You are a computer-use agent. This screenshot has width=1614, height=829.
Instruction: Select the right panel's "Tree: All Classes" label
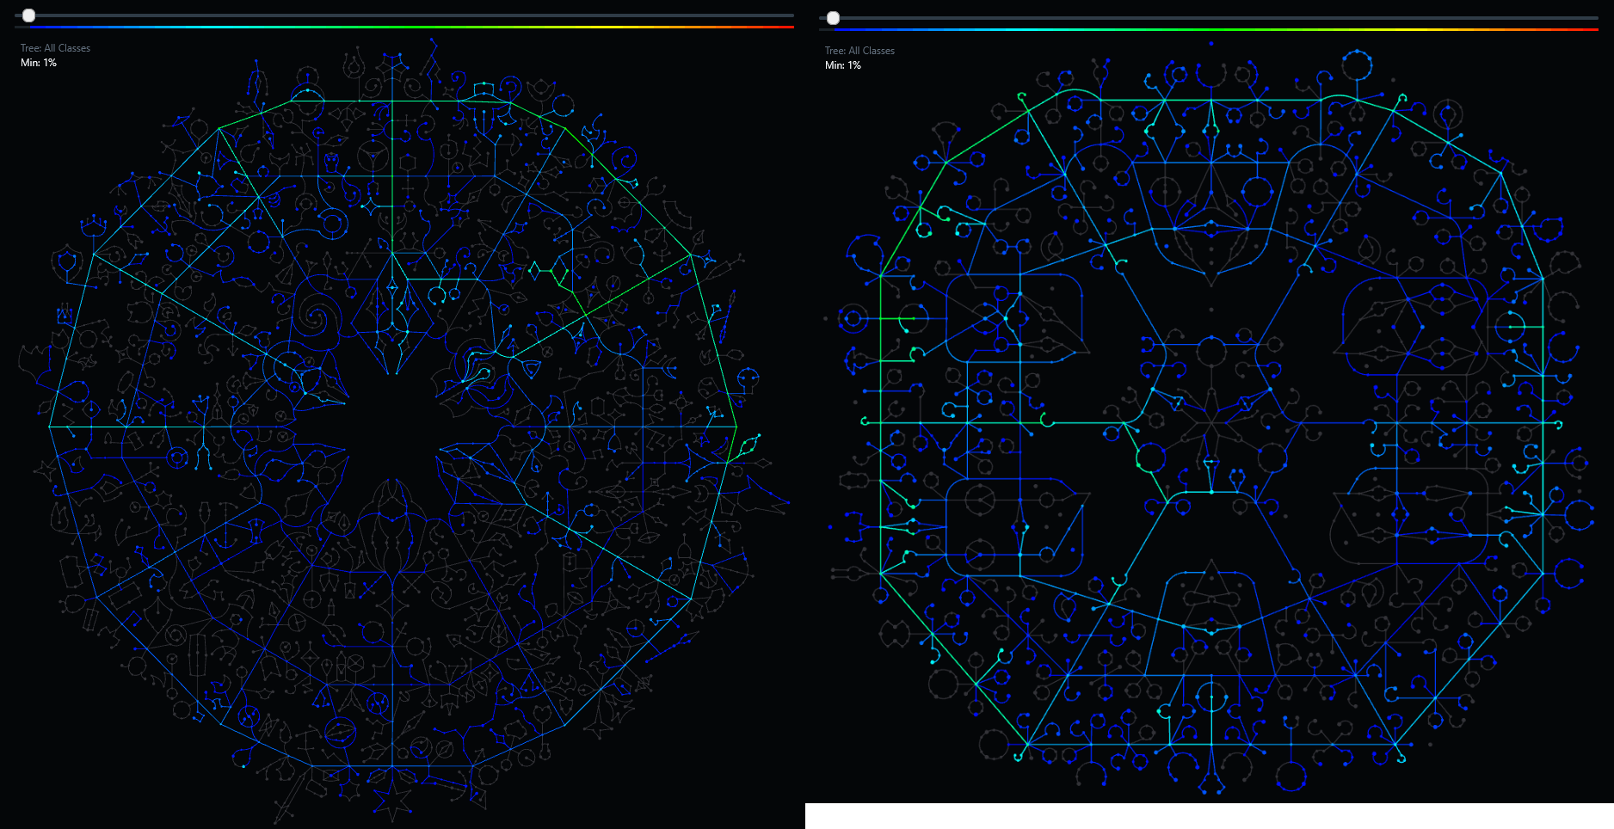(859, 51)
